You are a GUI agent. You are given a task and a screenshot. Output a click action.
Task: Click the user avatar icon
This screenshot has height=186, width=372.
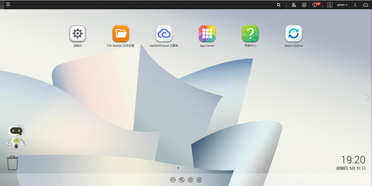330,5
